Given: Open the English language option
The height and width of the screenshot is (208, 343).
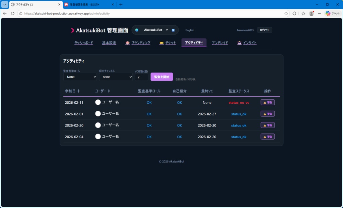Looking at the screenshot, I should pyautogui.click(x=190, y=30).
